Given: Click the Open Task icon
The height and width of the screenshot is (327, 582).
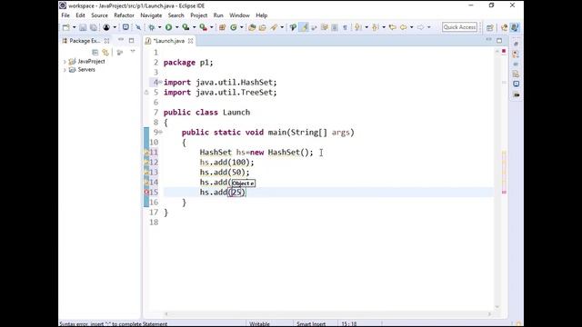Looking at the screenshot, I should [263, 27].
